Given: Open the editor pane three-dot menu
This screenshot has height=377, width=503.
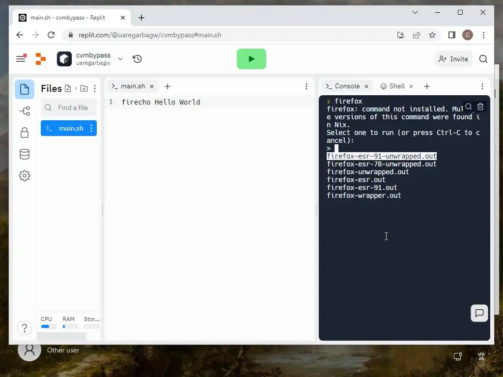Looking at the screenshot, I should [307, 86].
